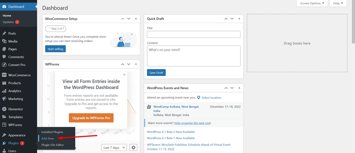Viewport: 355px width, 153px height.
Task: Click the Updates count badge
Action: point(17,22)
